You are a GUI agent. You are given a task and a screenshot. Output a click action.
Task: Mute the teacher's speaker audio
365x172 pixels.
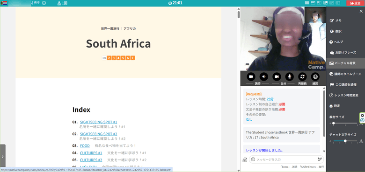tap(264, 76)
